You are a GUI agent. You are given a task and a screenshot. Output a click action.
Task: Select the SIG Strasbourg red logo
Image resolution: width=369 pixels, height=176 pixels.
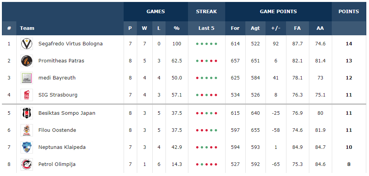(27, 95)
